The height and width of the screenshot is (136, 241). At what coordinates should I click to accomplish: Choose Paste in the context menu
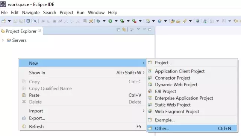tap(82, 95)
